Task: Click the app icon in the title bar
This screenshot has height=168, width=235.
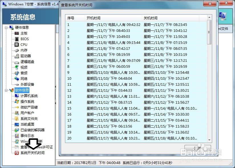Action: [x=5, y=4]
